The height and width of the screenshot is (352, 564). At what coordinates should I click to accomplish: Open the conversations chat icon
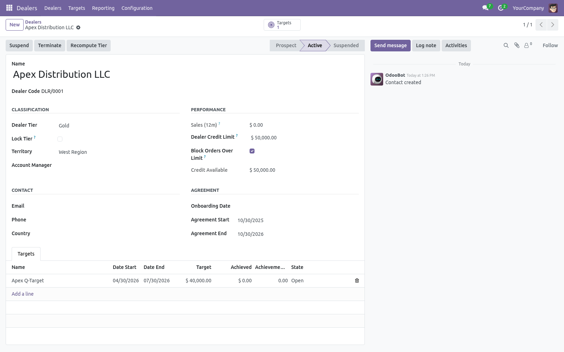(485, 8)
